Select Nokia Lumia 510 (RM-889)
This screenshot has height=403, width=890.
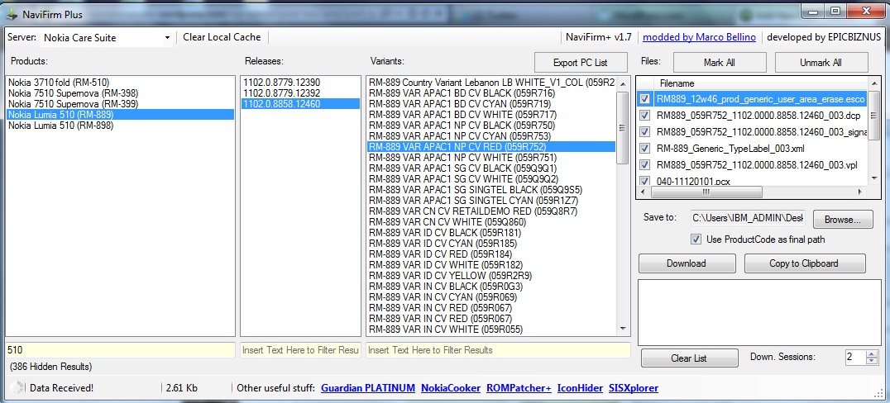[x=120, y=115]
